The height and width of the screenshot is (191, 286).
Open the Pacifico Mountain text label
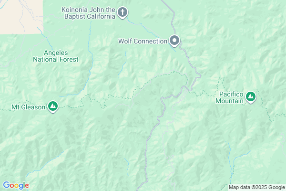click(230, 97)
